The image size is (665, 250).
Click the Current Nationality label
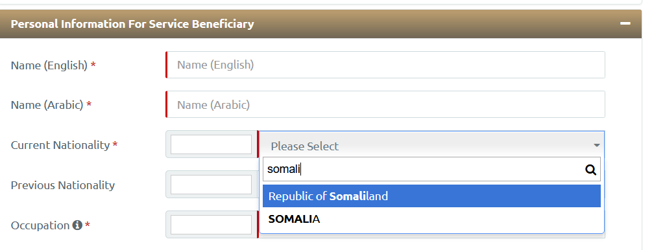[60, 145]
